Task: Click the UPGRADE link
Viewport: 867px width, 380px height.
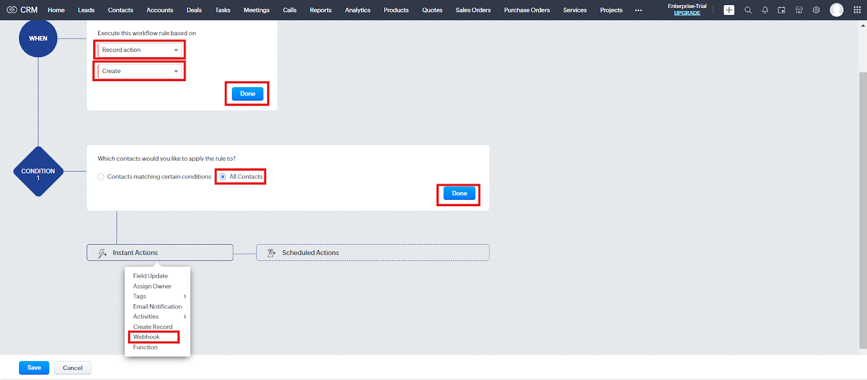Action: pyautogui.click(x=687, y=13)
